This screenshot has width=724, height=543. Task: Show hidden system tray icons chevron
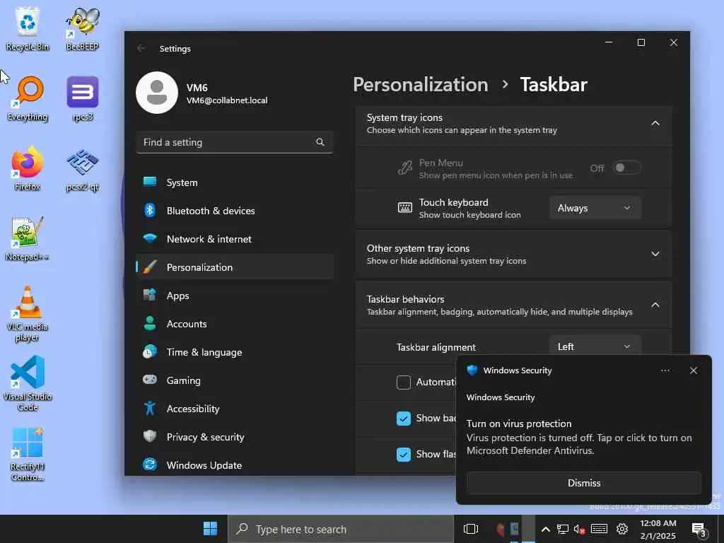[545, 529]
